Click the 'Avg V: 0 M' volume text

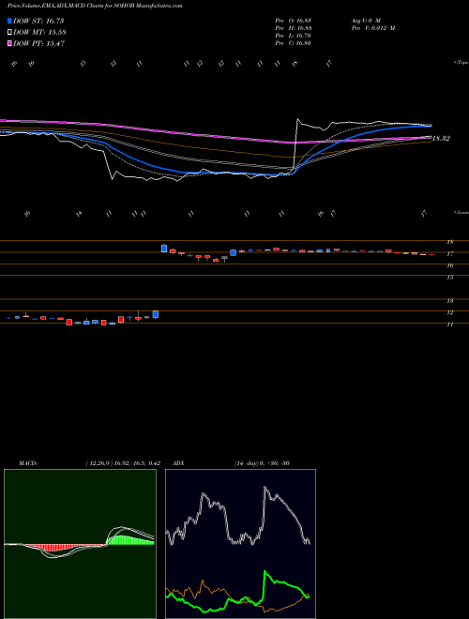365,20
